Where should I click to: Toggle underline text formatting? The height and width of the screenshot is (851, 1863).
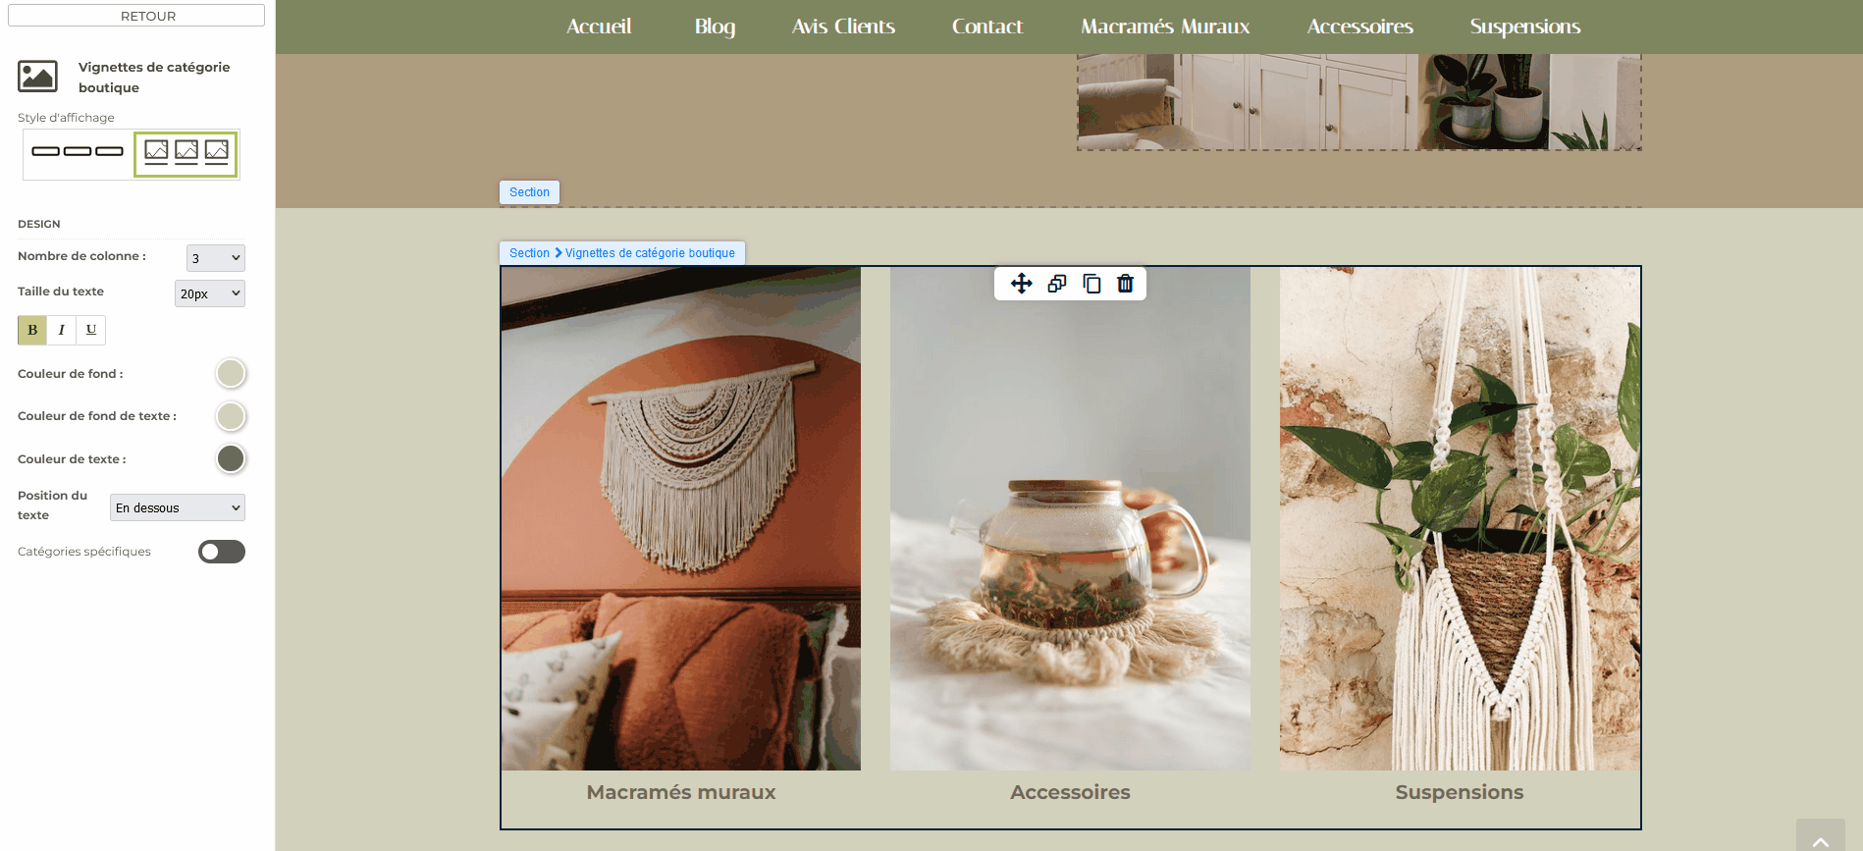click(91, 330)
